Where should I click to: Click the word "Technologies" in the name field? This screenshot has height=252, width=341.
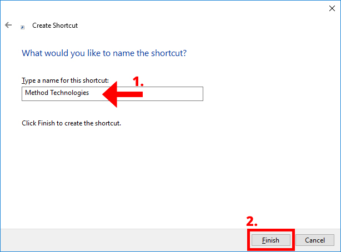[x=68, y=93]
